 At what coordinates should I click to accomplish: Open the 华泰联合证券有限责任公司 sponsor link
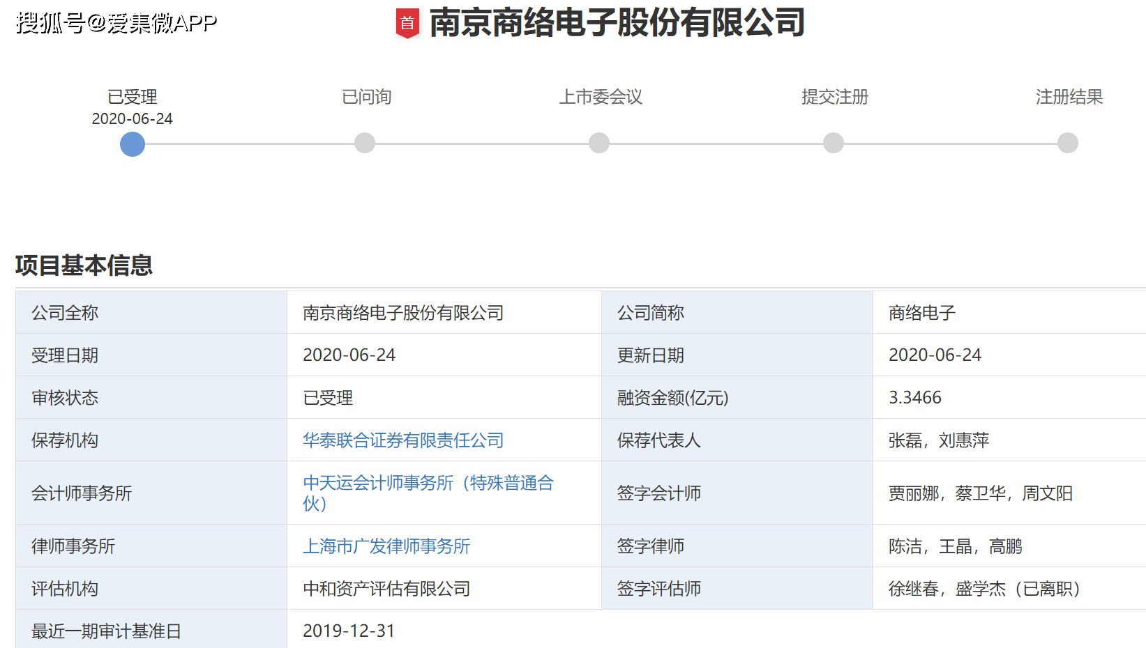[403, 440]
